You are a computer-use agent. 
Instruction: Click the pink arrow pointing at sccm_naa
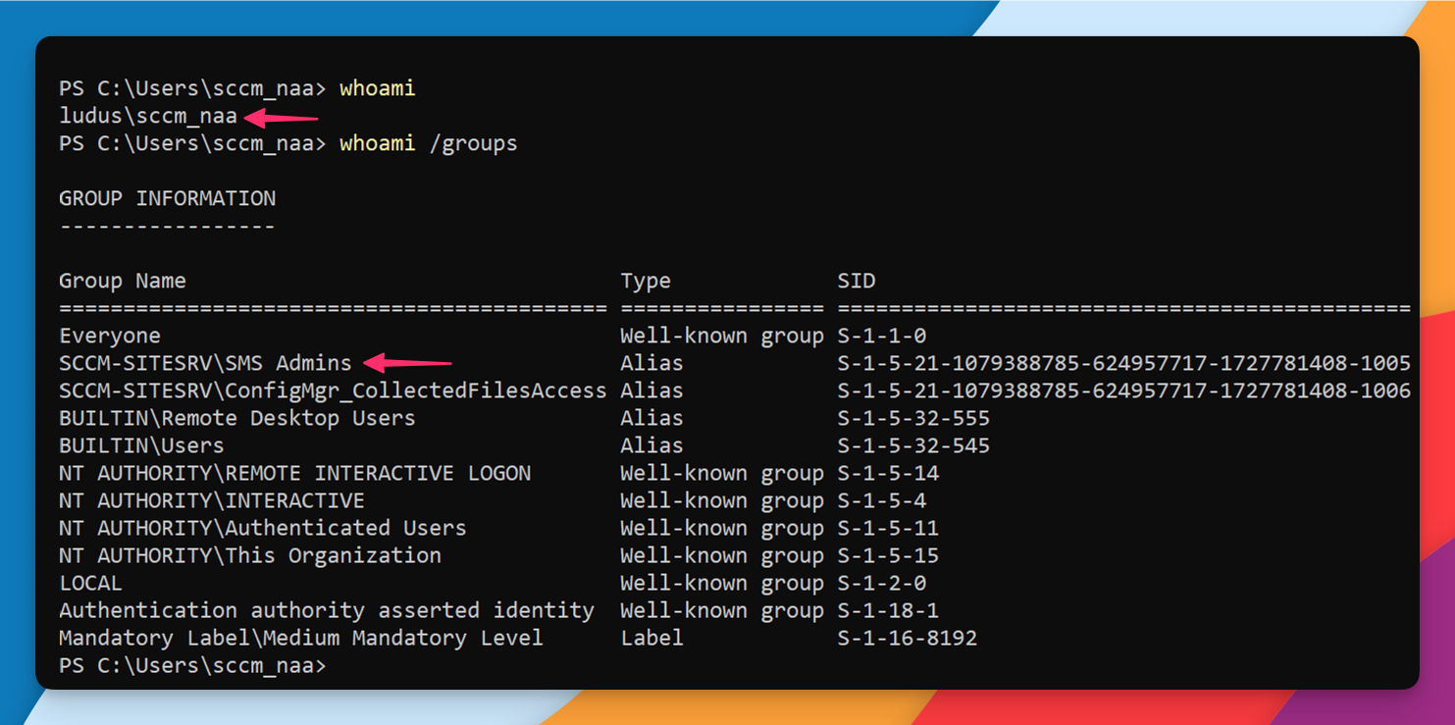point(285,116)
